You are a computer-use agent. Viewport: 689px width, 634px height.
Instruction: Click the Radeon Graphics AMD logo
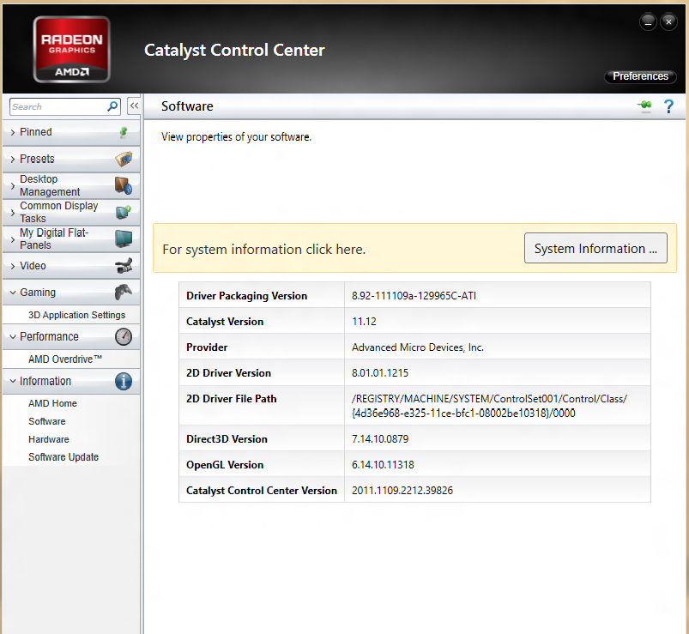click(71, 49)
